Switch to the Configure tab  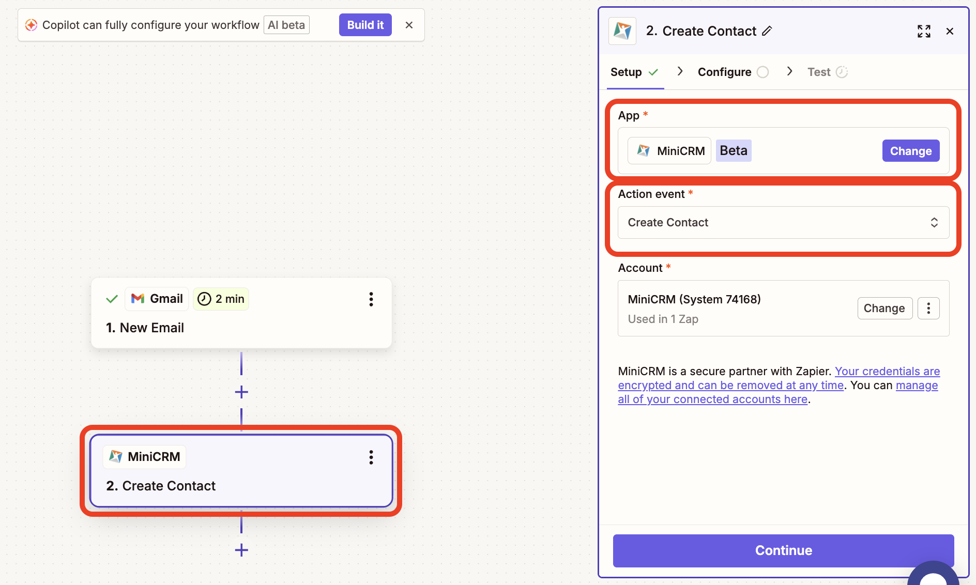[x=724, y=72]
